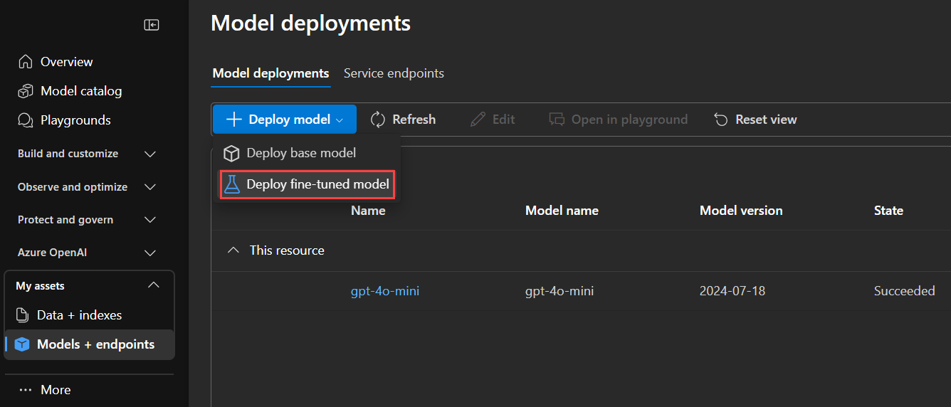The height and width of the screenshot is (407, 951).
Task: Switch to the Service endpoints tab
Action: point(394,73)
